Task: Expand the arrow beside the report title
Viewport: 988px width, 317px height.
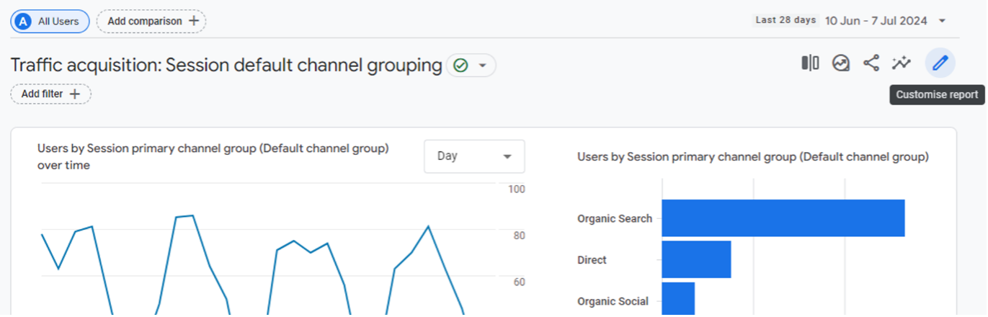Action: 483,66
